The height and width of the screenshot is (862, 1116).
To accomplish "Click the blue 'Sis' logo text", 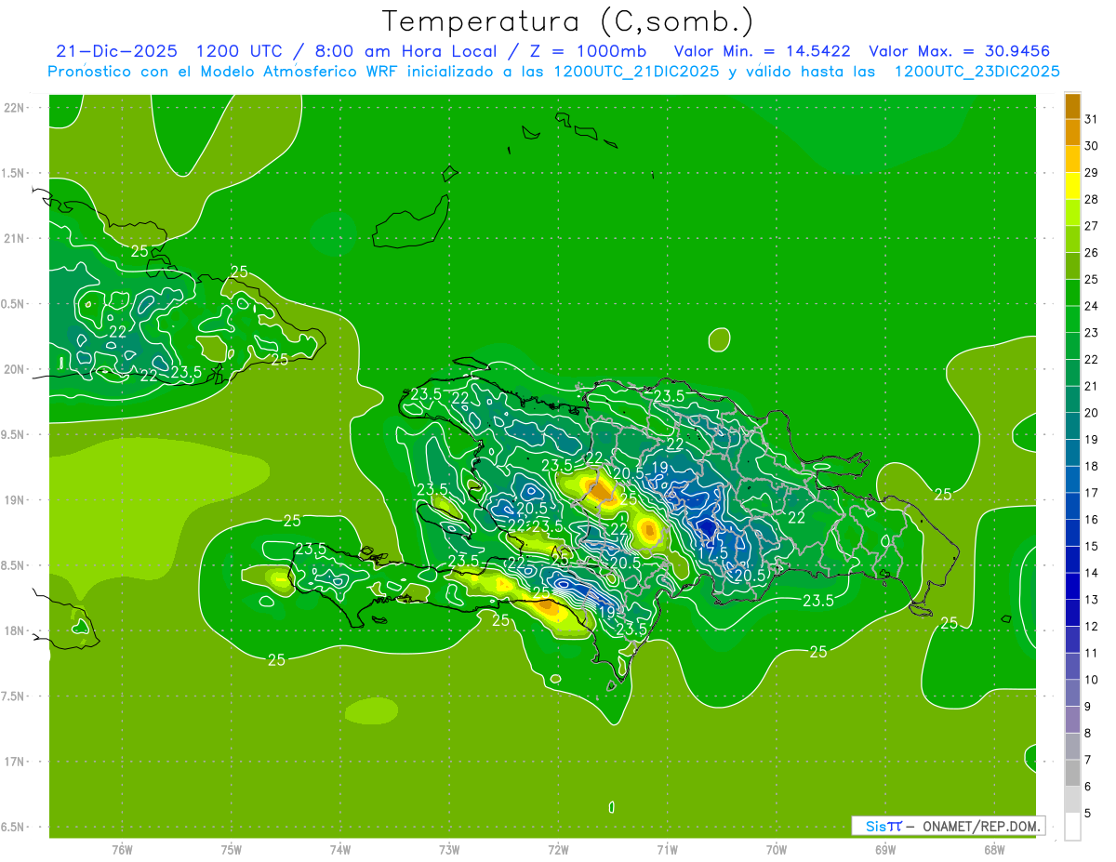I will pyautogui.click(x=875, y=826).
